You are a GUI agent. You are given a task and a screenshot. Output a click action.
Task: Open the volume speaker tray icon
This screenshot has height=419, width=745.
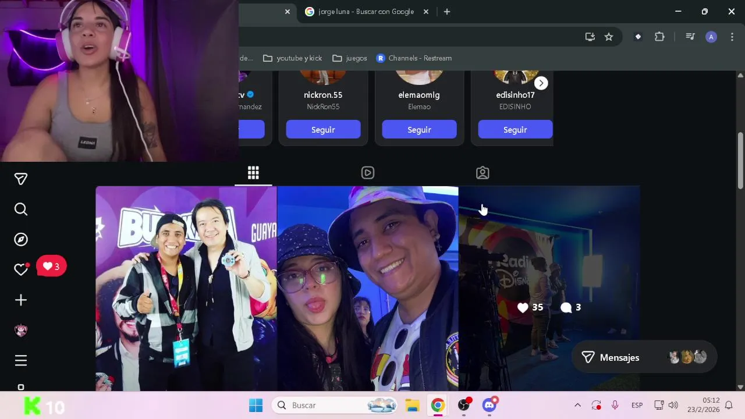click(673, 405)
